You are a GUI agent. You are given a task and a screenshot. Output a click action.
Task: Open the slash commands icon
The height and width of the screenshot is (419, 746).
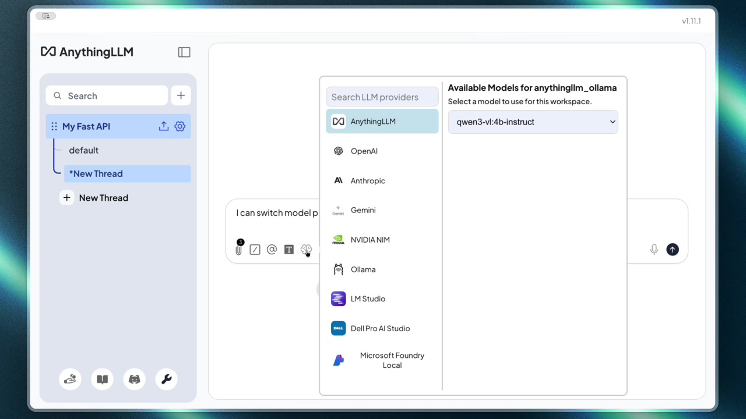(255, 249)
